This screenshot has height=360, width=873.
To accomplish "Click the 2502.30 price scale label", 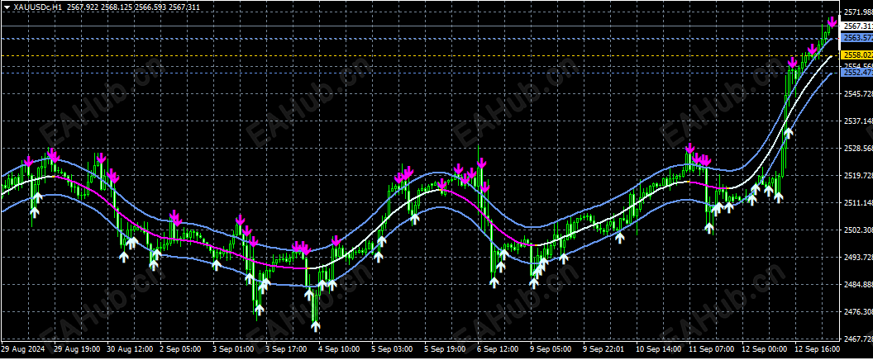I will 858,230.
